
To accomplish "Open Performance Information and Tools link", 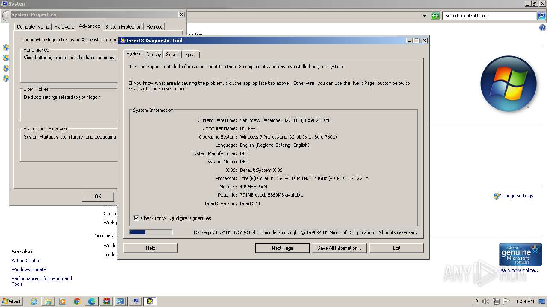I will click(x=42, y=281).
